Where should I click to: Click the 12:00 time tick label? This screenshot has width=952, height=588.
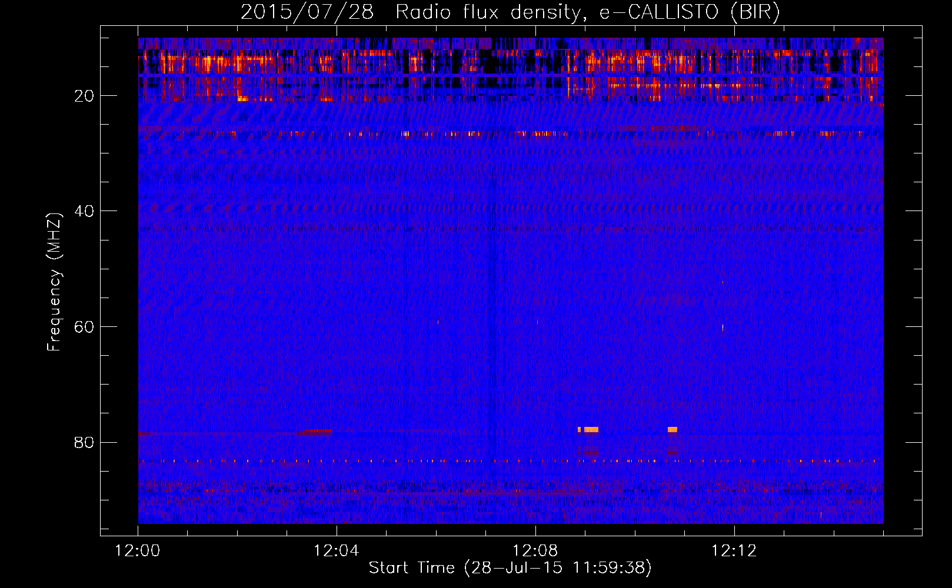pyautogui.click(x=138, y=551)
